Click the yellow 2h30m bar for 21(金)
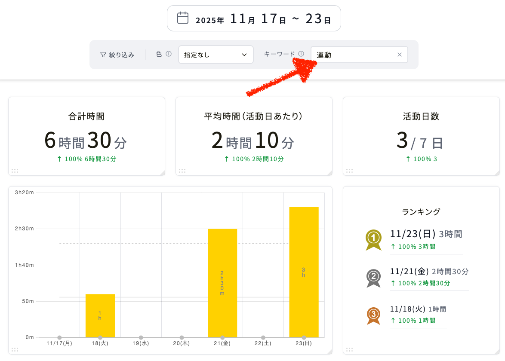Image resolution: width=505 pixels, height=361 pixels. point(222,283)
